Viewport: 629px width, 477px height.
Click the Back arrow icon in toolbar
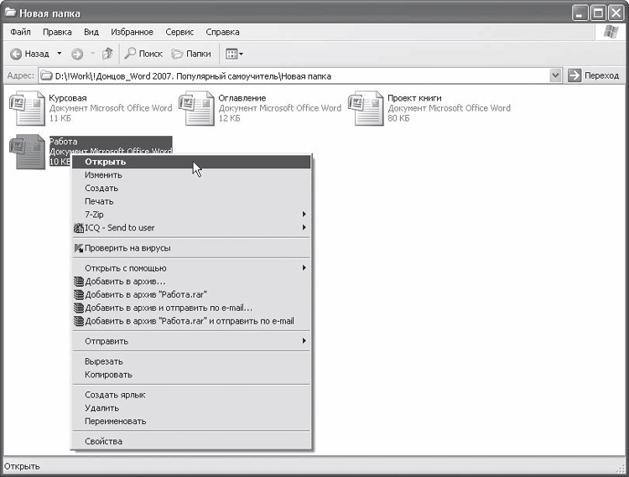coord(16,54)
